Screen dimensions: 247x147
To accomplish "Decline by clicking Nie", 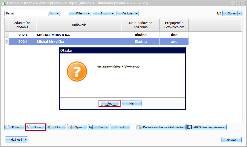I will [x=132, y=103].
